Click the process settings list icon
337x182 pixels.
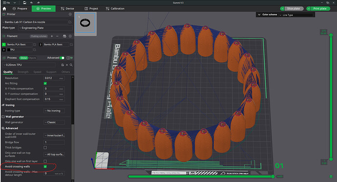coord(72,58)
